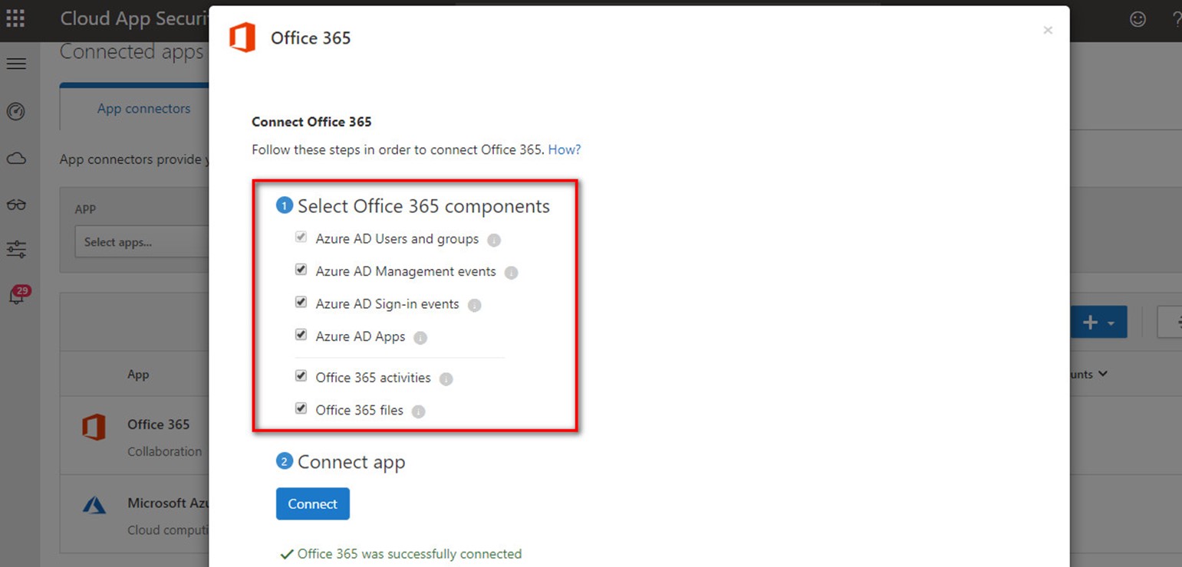Image resolution: width=1182 pixels, height=567 pixels.
Task: Click the Office 365 logo in dialog header
Action: pyautogui.click(x=242, y=38)
